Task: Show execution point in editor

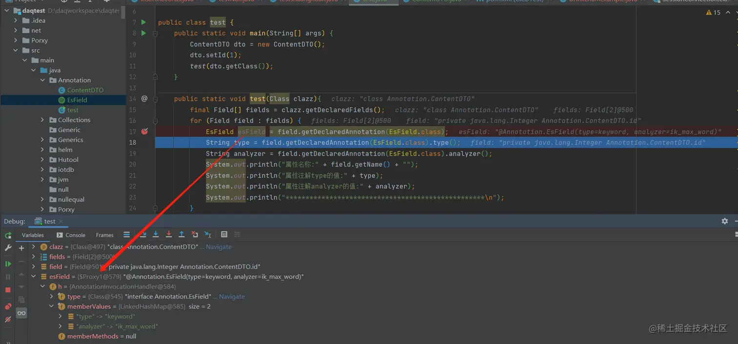Action: pyautogui.click(x=127, y=235)
